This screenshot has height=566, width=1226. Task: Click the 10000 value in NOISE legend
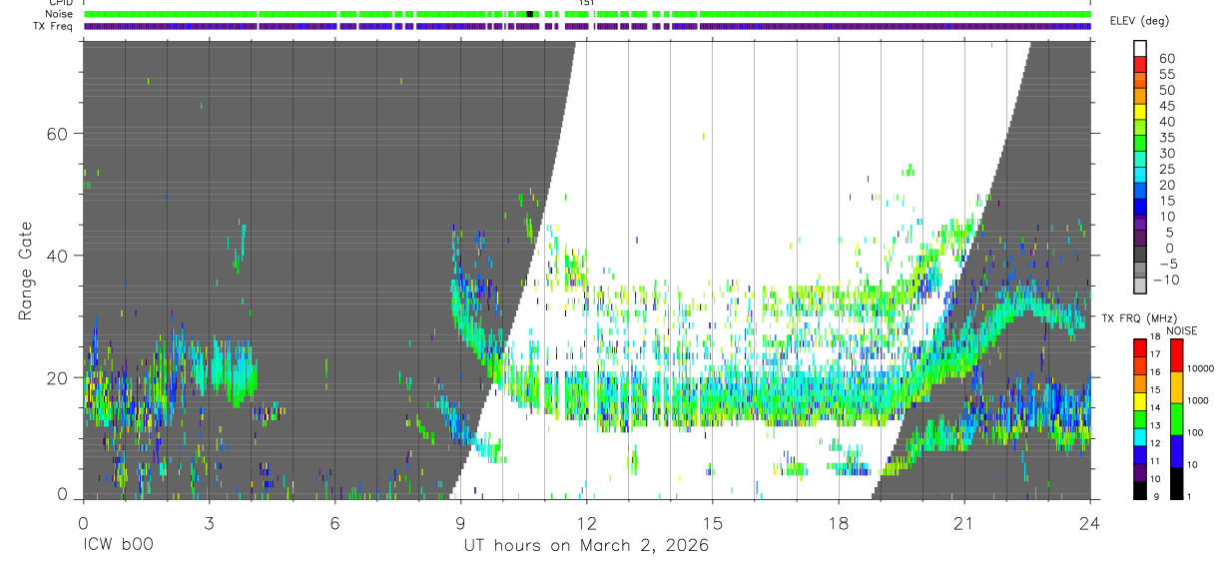(1200, 369)
